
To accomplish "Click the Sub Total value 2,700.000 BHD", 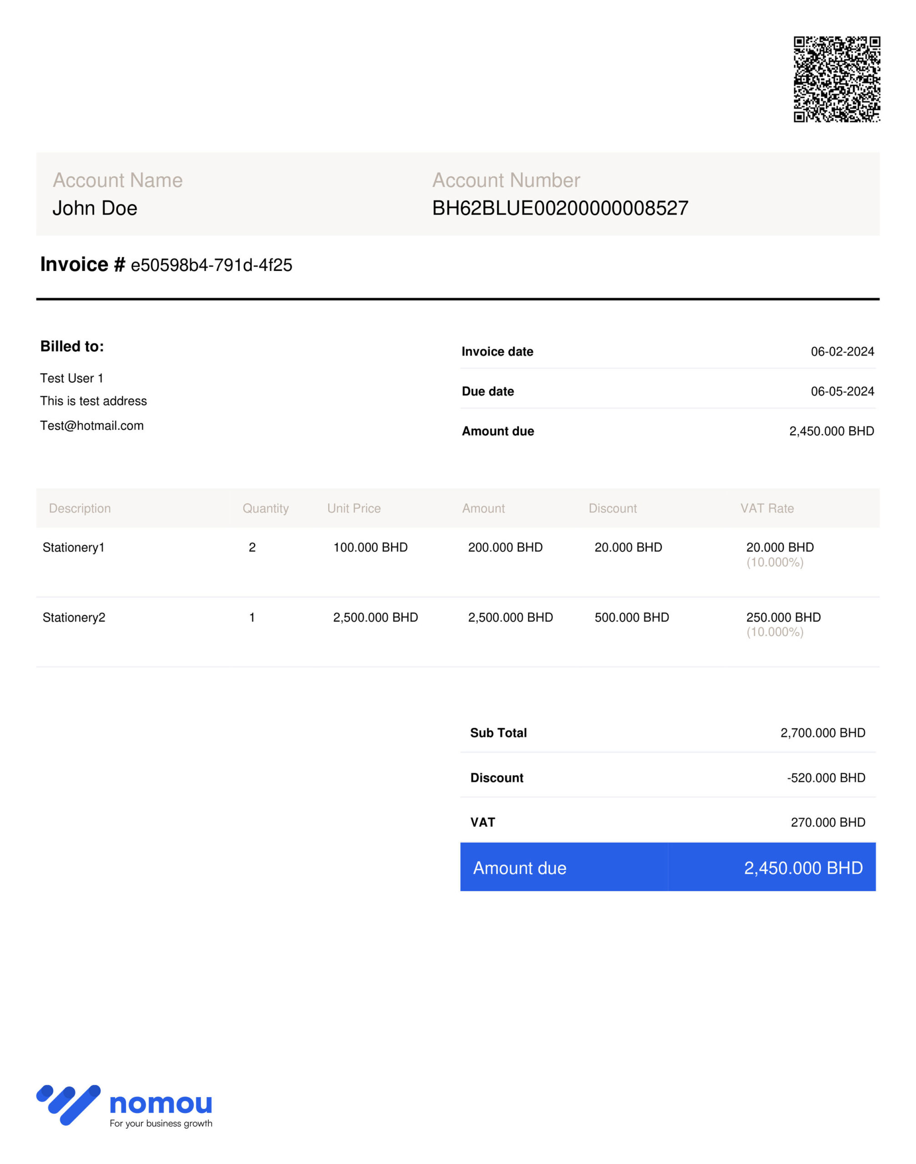I will pos(823,733).
